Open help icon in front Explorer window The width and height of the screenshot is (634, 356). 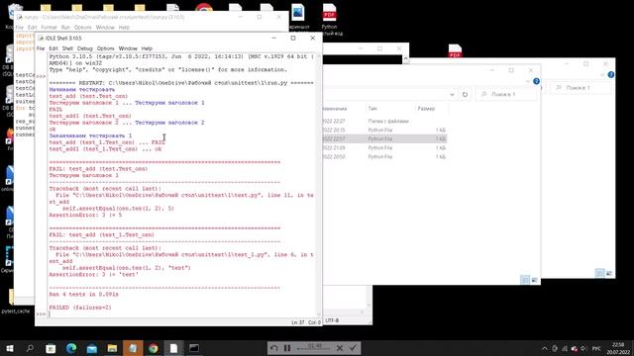click(536, 81)
